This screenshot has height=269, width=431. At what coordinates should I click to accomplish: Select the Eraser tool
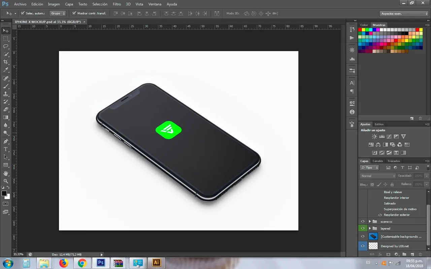[6, 110]
